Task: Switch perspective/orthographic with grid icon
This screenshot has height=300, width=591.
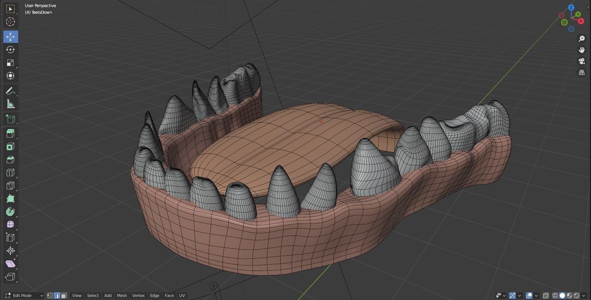Action: 582,72
